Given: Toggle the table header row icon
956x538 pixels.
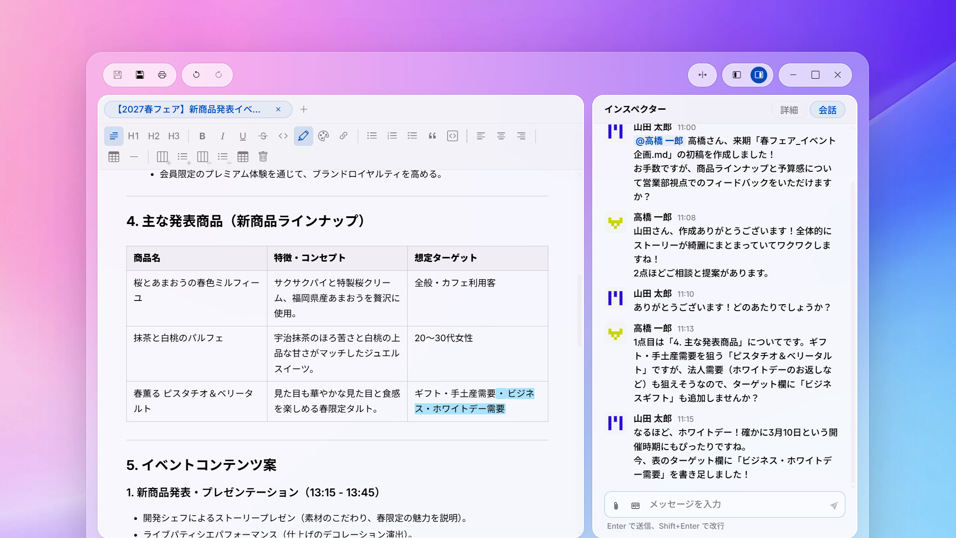Looking at the screenshot, I should 243,156.
